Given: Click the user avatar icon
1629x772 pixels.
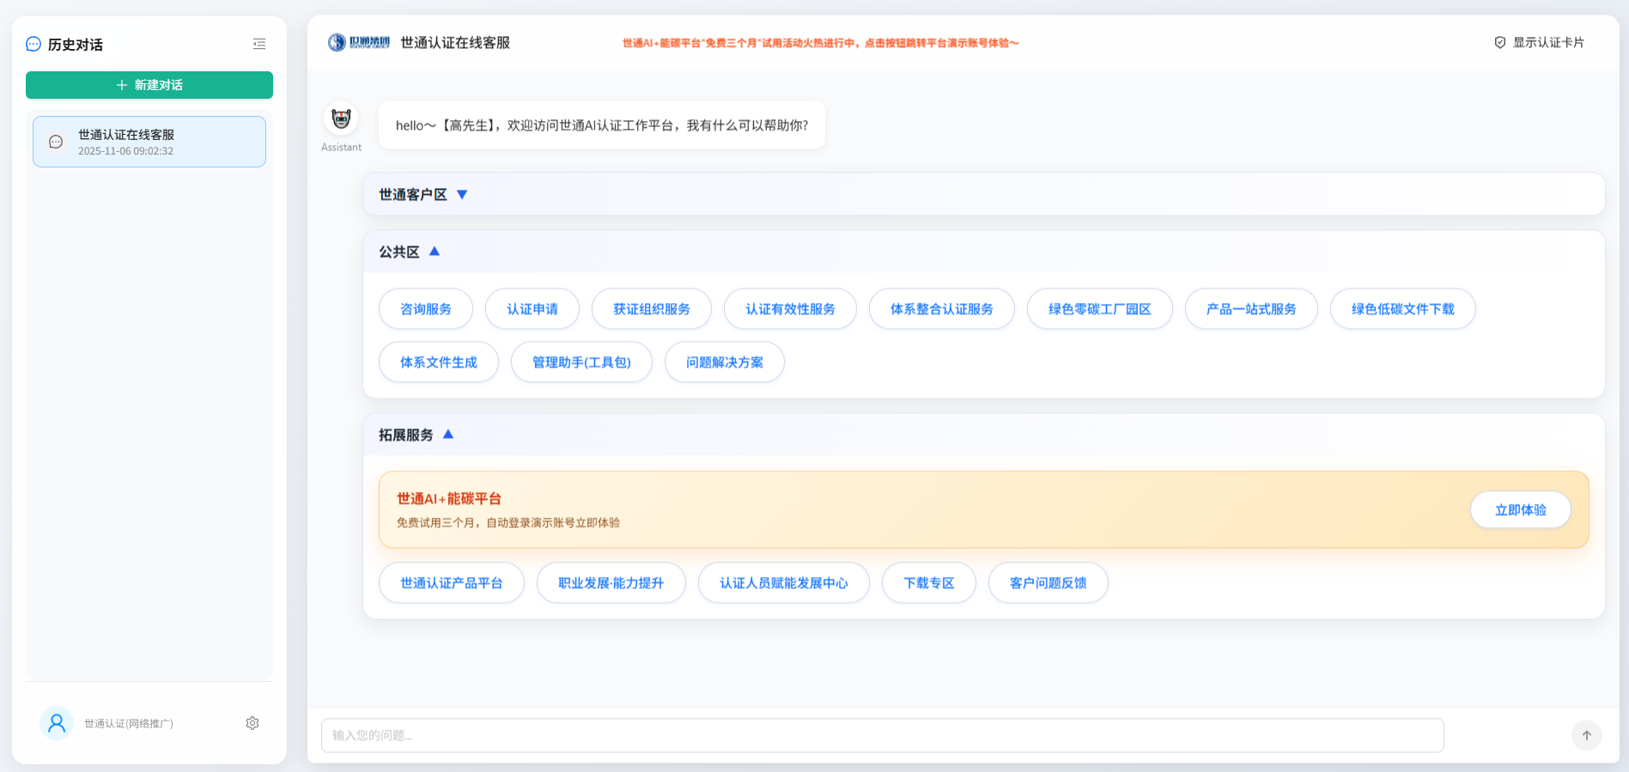Looking at the screenshot, I should [57, 723].
